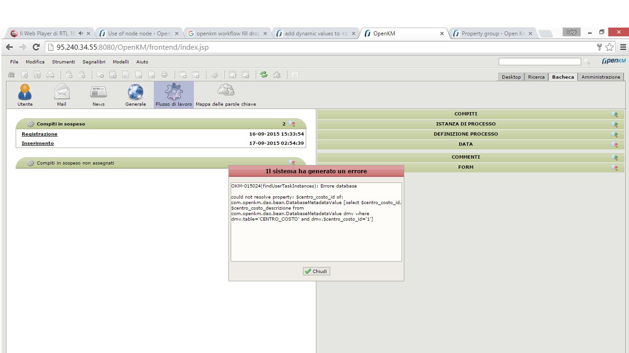Viewport: 629px width, 353px height.
Task: Open the Strumenti menu
Action: click(63, 62)
